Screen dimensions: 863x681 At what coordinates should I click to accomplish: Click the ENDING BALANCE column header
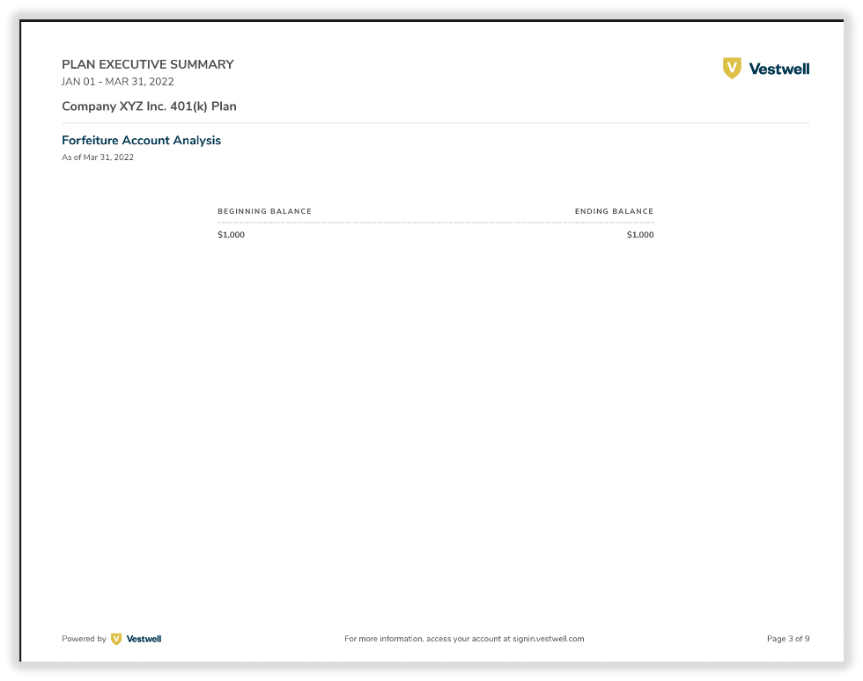tap(615, 211)
